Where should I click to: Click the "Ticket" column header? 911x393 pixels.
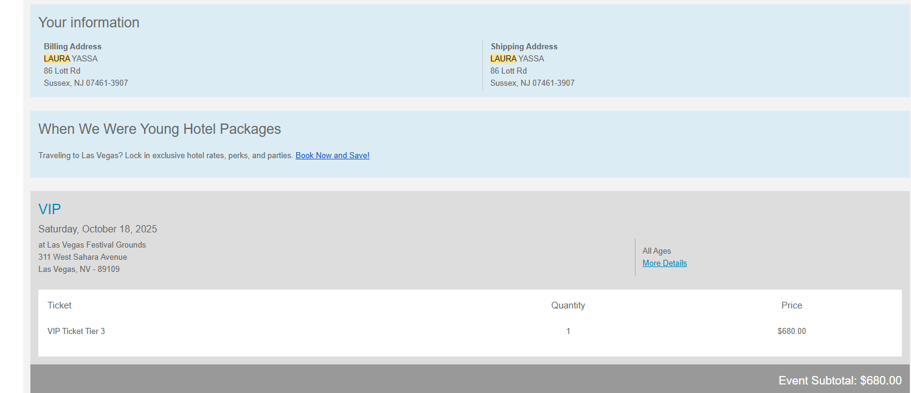click(60, 305)
